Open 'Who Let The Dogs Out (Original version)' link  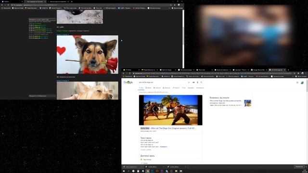(168, 128)
